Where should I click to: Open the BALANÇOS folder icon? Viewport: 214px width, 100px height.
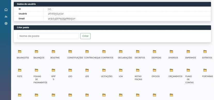36,52
